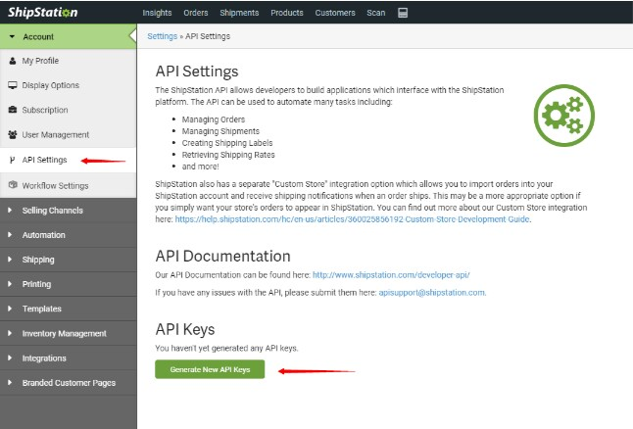This screenshot has height=429, width=633.
Task: Expand the Printing section
Action: [x=69, y=284]
